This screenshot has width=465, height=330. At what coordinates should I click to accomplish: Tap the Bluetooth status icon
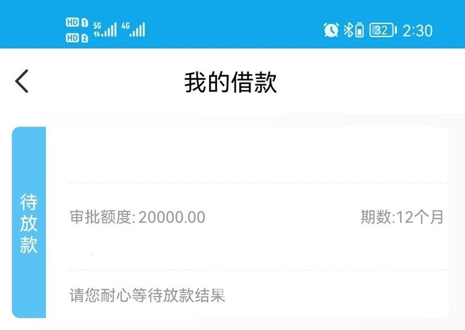[x=348, y=30]
